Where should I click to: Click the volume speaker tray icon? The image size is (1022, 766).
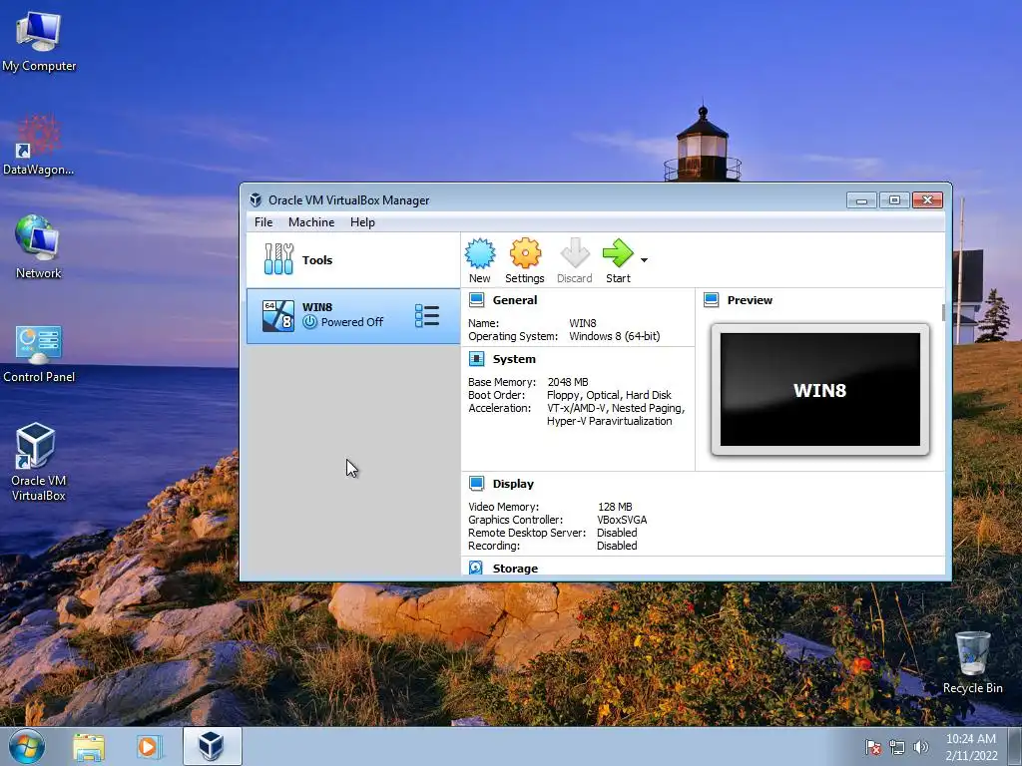coord(920,747)
